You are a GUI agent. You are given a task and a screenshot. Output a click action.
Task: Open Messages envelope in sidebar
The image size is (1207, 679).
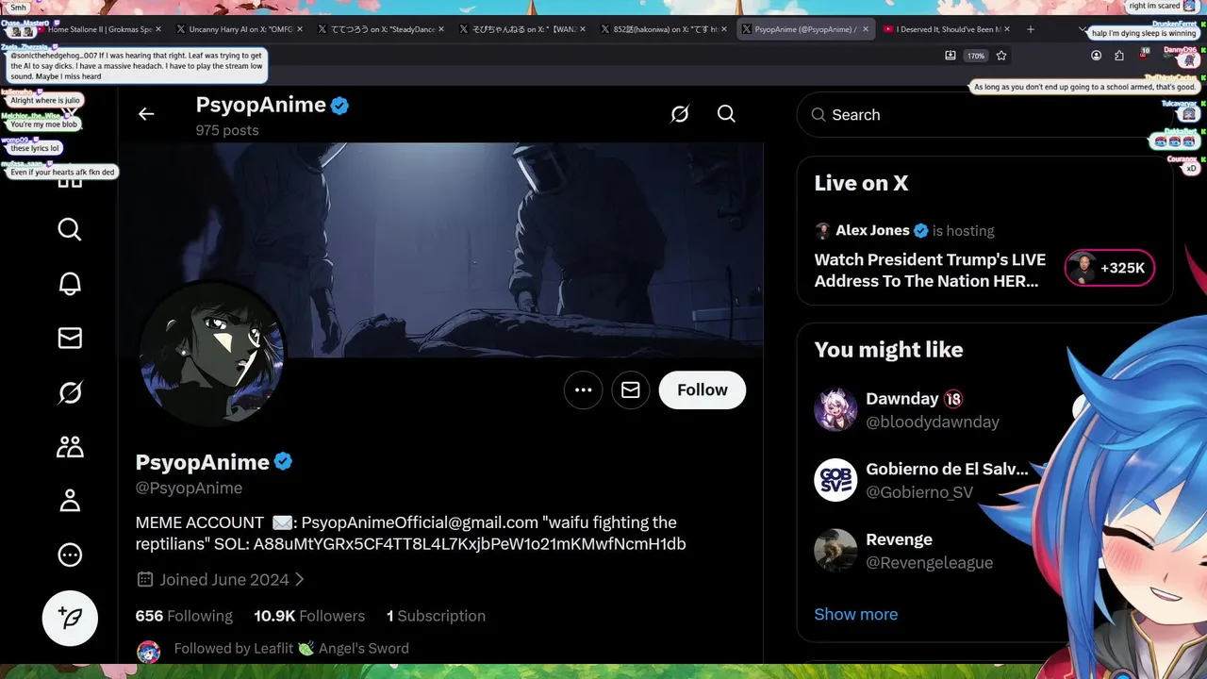coord(70,338)
